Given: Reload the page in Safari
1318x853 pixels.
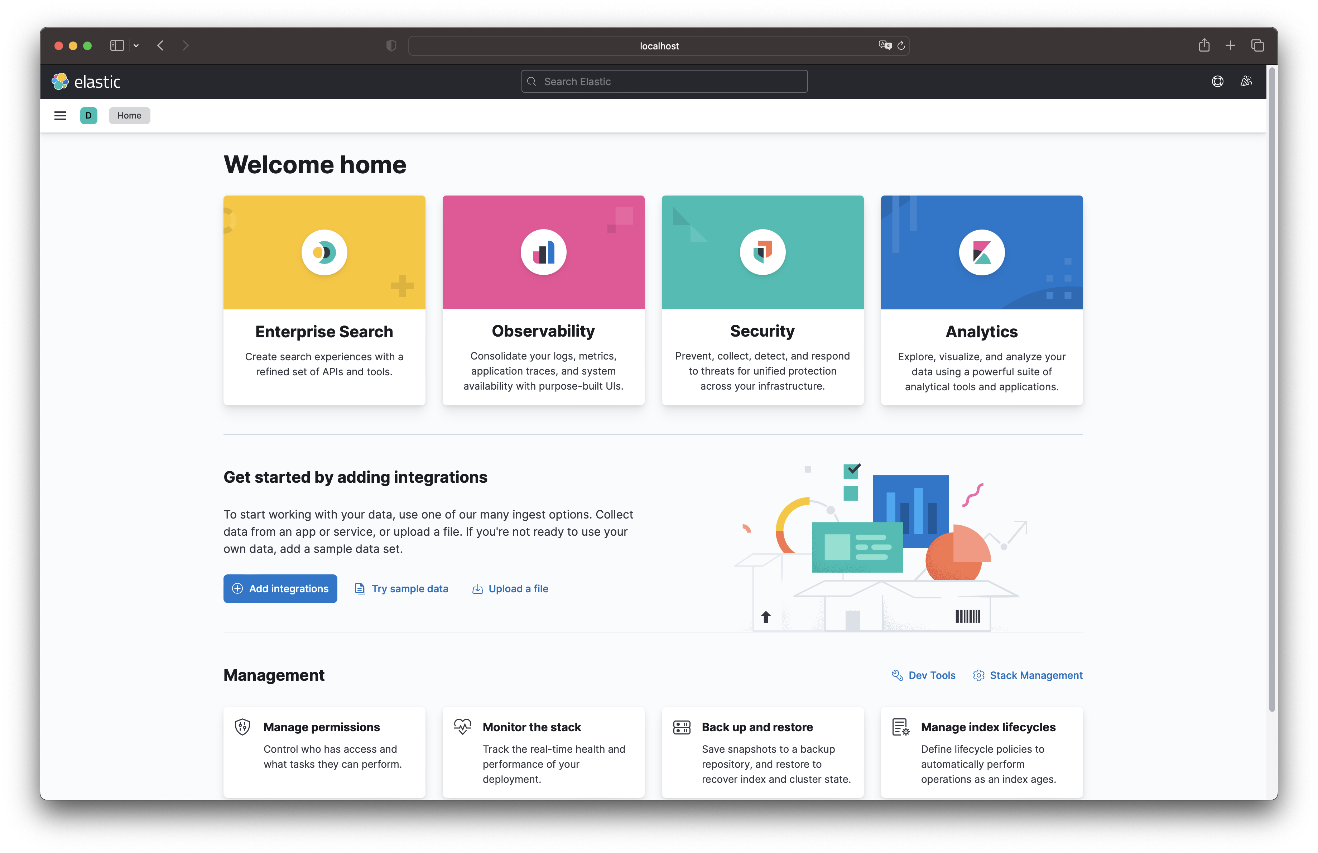Looking at the screenshot, I should 901,46.
